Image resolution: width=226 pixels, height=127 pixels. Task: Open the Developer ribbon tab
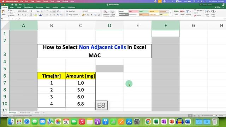point(71,7)
